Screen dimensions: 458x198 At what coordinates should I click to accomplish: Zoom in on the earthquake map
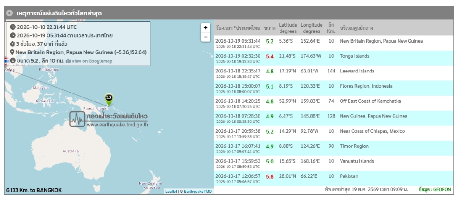205,27
